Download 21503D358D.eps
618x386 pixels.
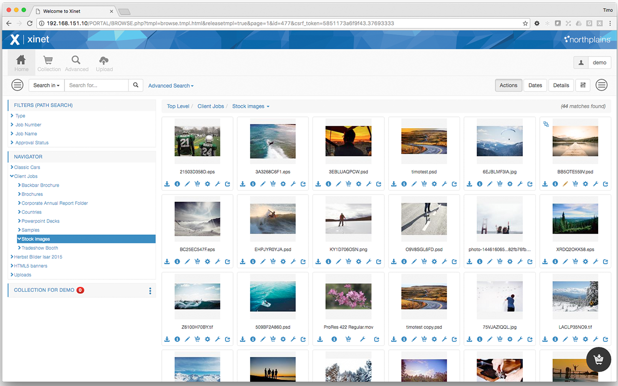coord(167,184)
